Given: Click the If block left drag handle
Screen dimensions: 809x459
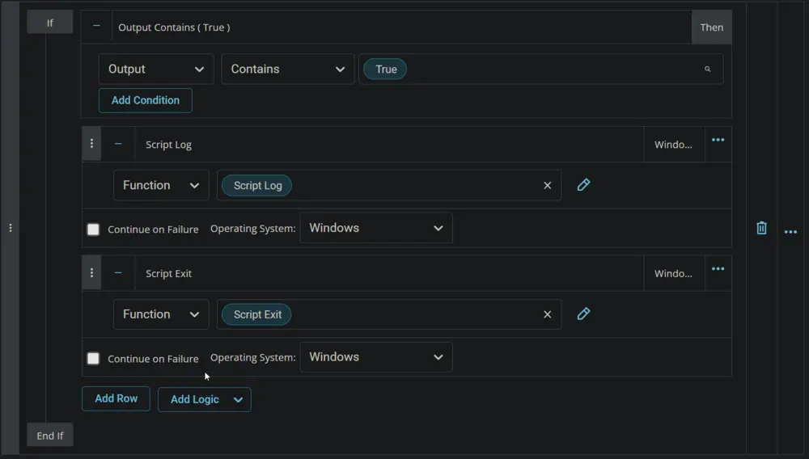Looking at the screenshot, I should 11,228.
